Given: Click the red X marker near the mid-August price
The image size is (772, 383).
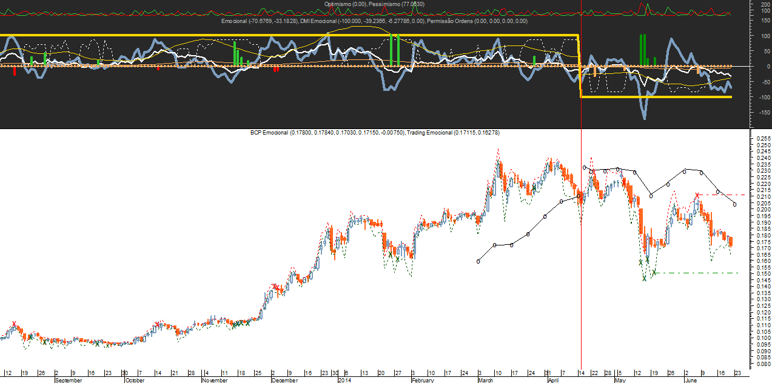Looking at the screenshot, I should pyautogui.click(x=15, y=324).
